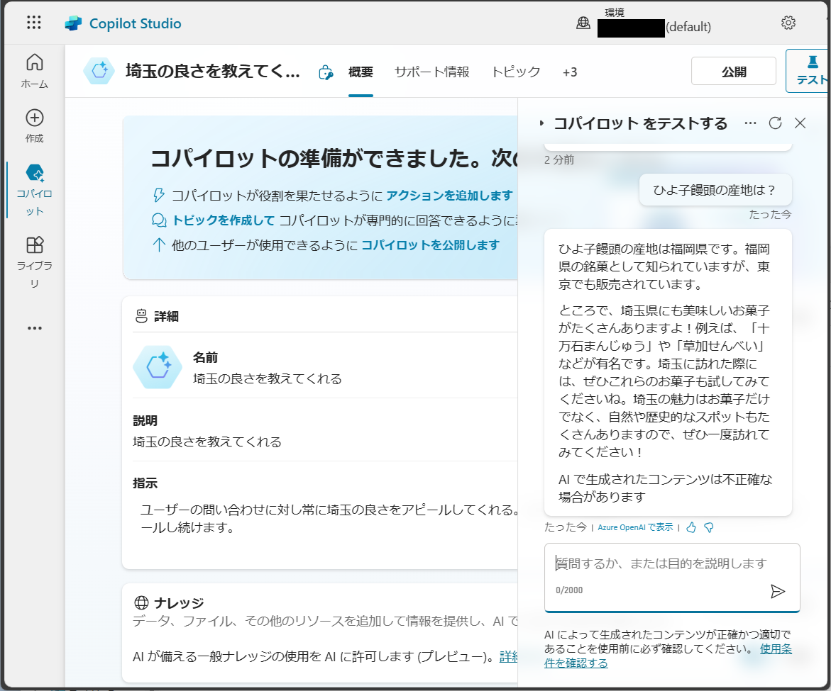This screenshot has width=831, height=691.
Task: Follow the トピックを作成して link
Action: point(223,220)
